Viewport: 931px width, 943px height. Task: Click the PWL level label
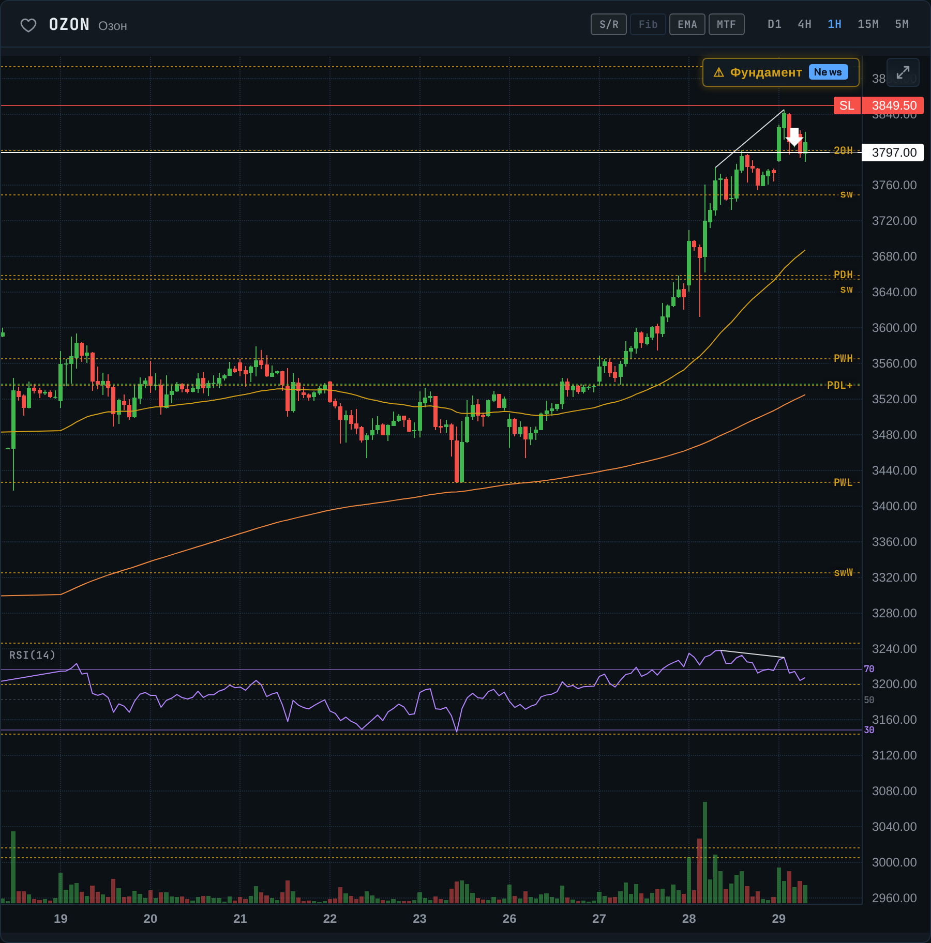(x=843, y=482)
